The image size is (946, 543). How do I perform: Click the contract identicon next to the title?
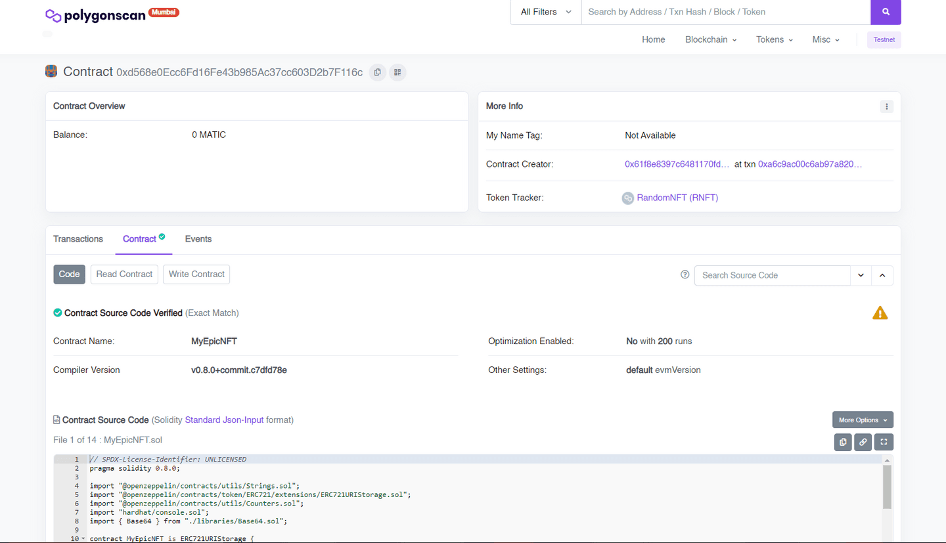point(51,72)
